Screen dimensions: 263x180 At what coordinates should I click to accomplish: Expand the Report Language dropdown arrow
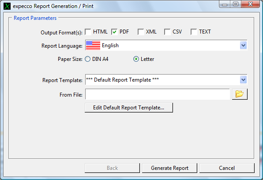[243, 45]
